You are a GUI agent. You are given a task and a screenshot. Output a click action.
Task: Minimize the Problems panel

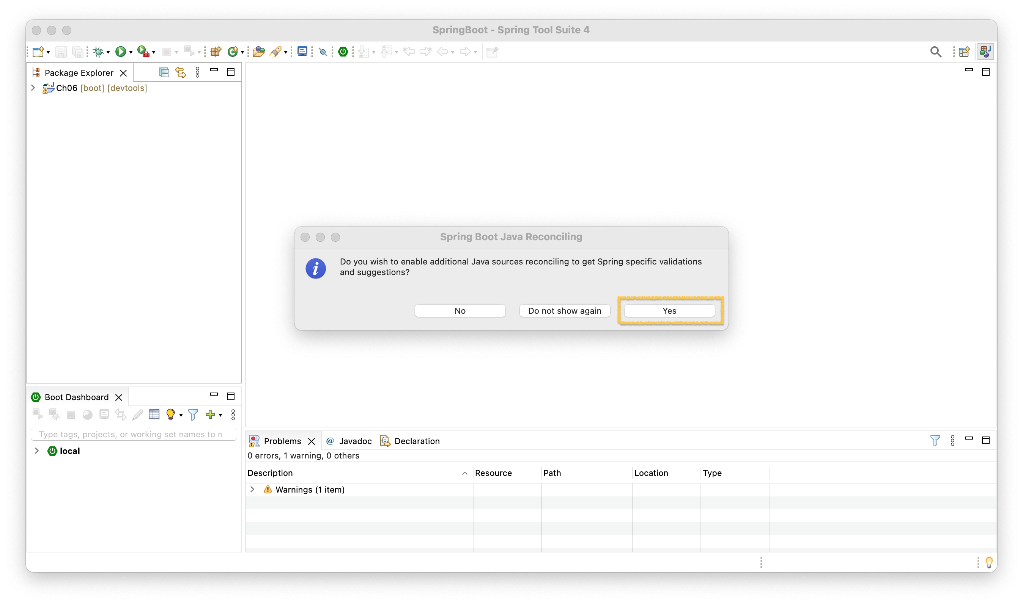coord(969,438)
